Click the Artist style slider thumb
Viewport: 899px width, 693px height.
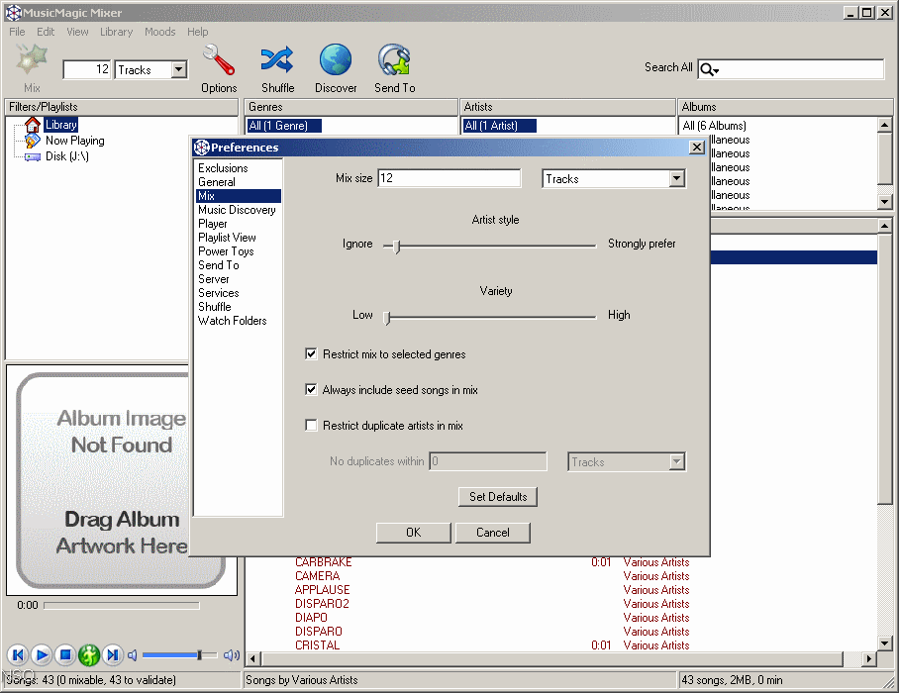(x=397, y=246)
